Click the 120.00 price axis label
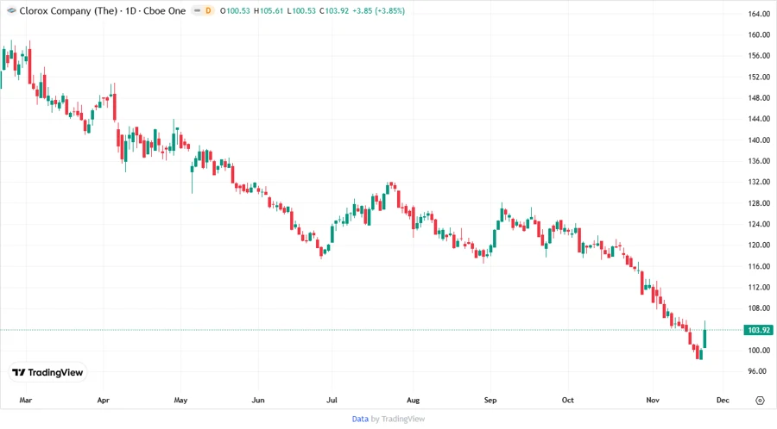This screenshot has width=777, height=429. tap(759, 246)
